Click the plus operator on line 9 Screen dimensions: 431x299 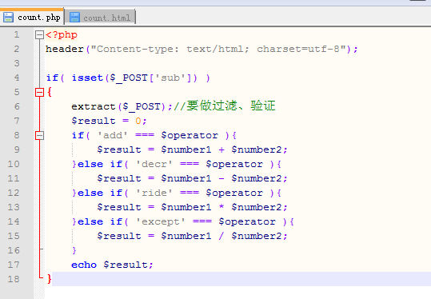[x=221, y=149]
